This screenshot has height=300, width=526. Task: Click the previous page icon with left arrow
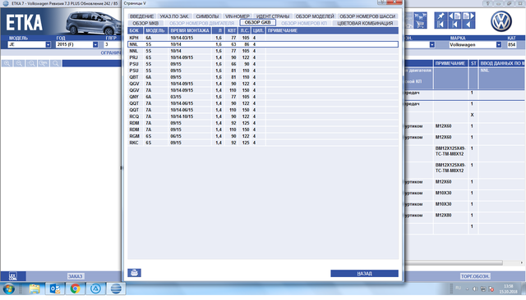tap(454, 16)
